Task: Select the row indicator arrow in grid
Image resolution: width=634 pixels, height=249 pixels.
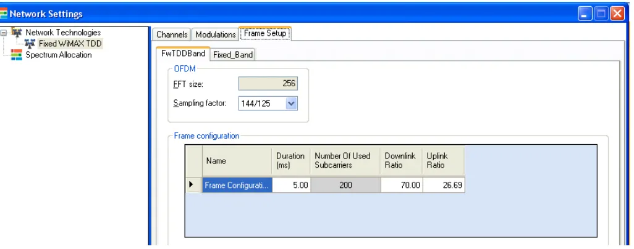Action: point(191,185)
